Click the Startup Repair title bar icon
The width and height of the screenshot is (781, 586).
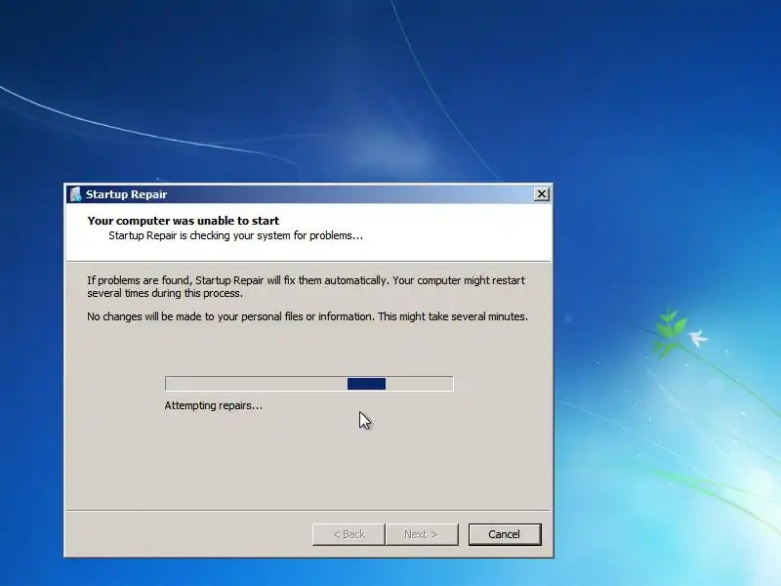tap(76, 194)
